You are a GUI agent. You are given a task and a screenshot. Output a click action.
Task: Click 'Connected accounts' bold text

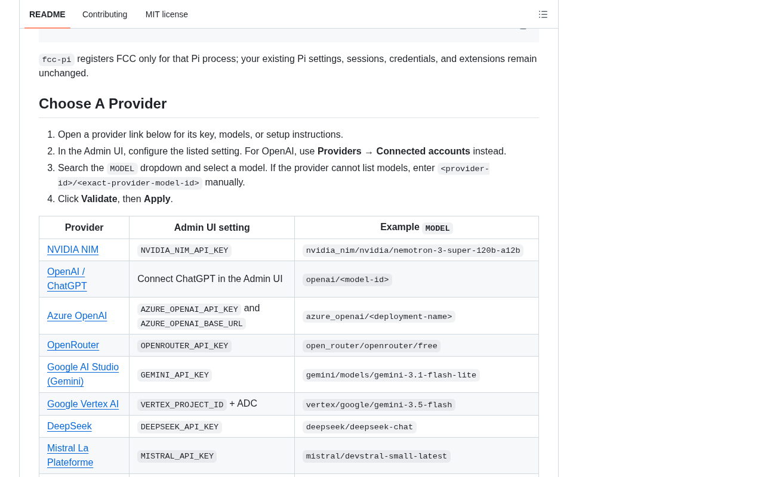(x=423, y=151)
